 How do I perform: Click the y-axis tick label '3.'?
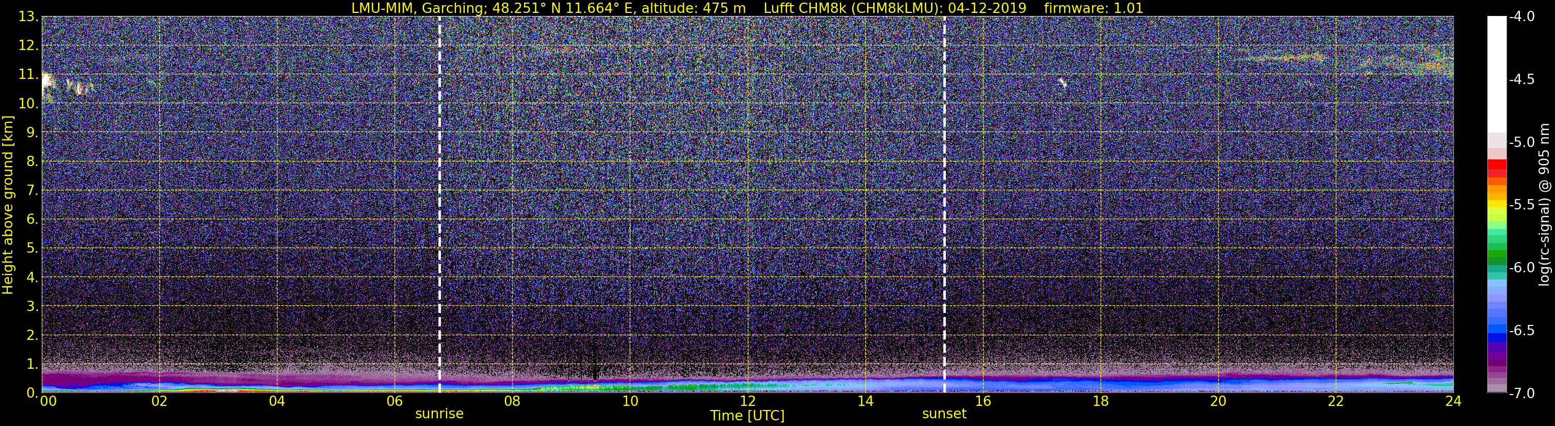(32, 306)
